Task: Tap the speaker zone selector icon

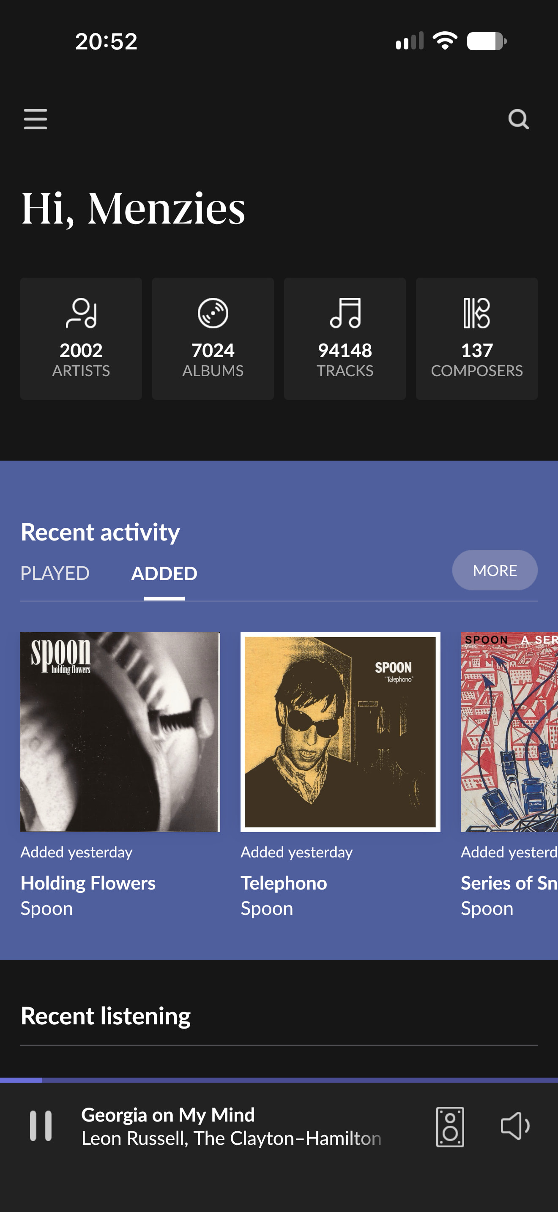Action: coord(450,1127)
